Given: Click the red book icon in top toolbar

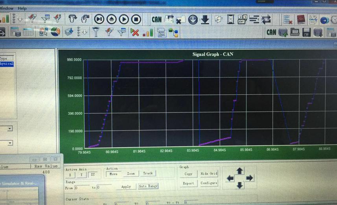Looking at the screenshot, I should coord(301,20).
